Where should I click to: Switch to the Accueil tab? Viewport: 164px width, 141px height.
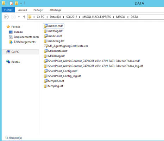coord(23,10)
